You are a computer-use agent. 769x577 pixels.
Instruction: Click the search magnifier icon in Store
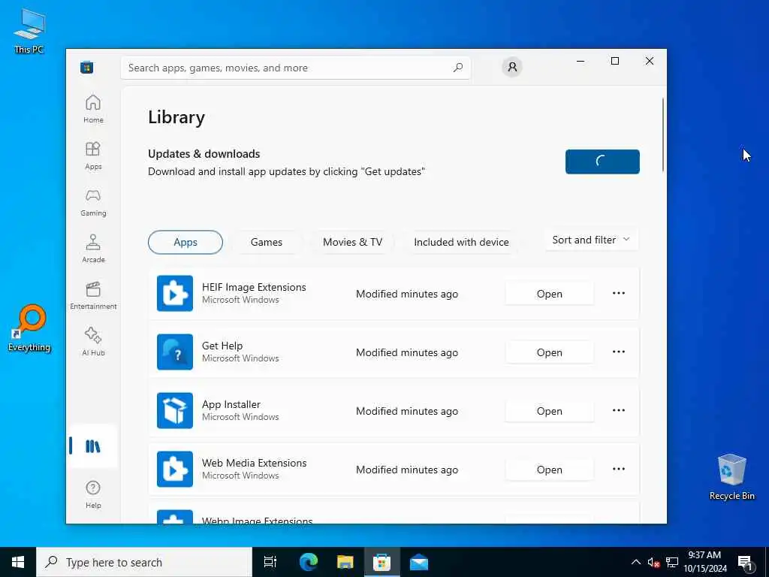click(457, 68)
